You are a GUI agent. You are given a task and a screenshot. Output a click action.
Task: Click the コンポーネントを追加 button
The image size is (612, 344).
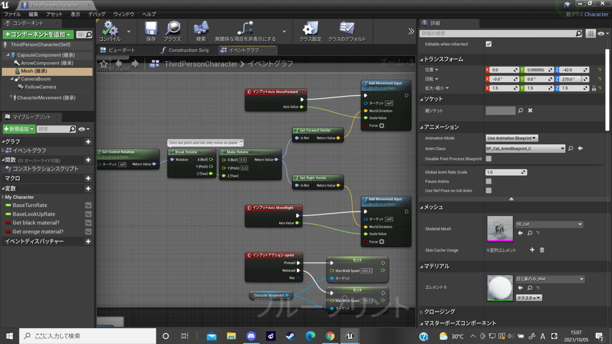click(x=38, y=35)
